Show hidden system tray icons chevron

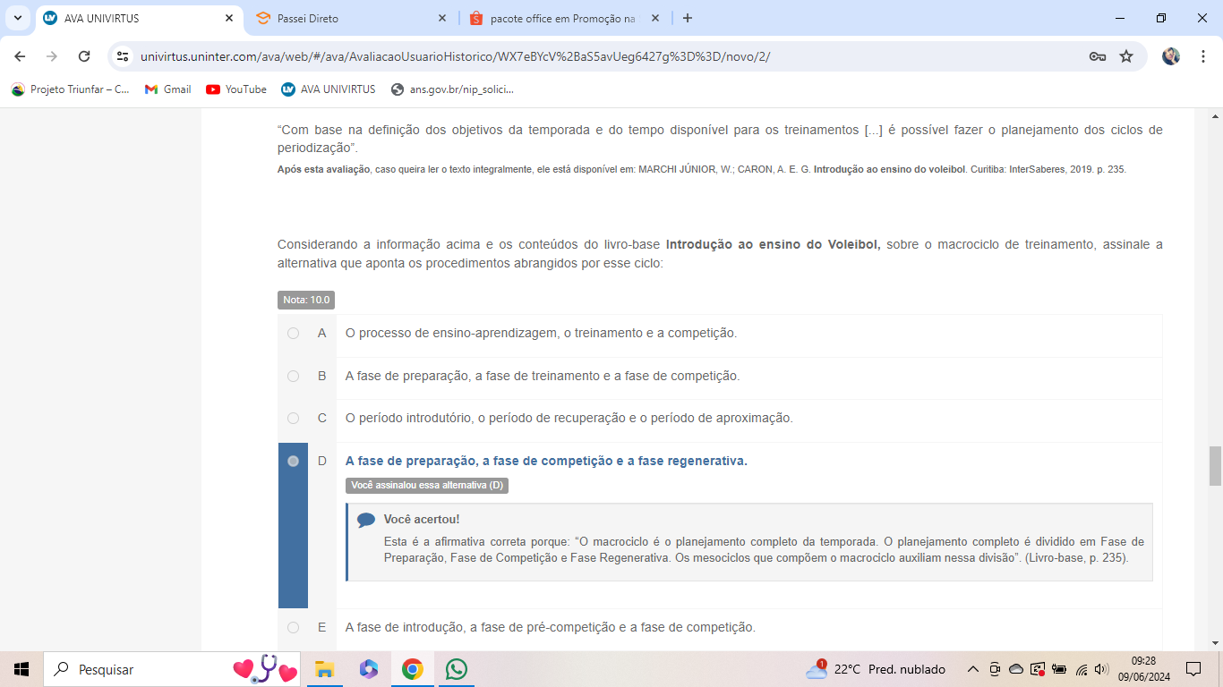972,669
